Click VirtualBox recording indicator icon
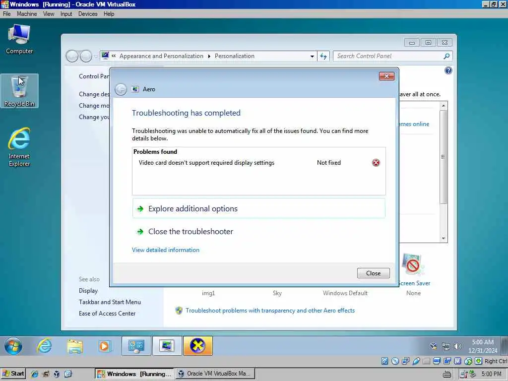 (447, 361)
